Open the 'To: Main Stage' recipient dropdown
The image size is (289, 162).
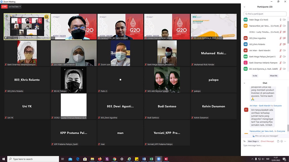(253, 141)
